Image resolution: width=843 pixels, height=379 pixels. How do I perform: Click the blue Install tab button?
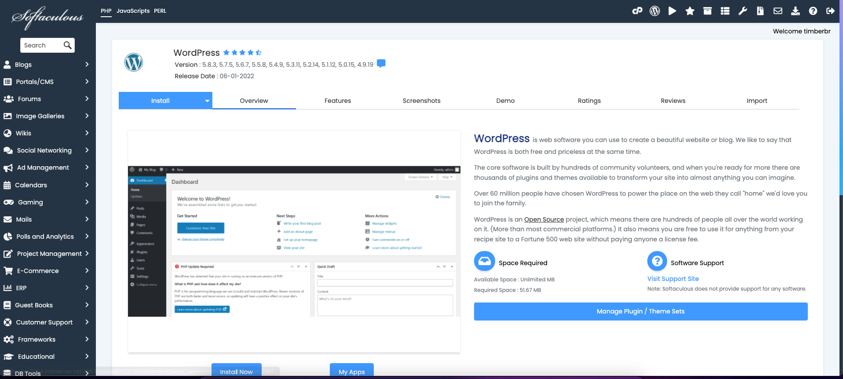coord(161,101)
